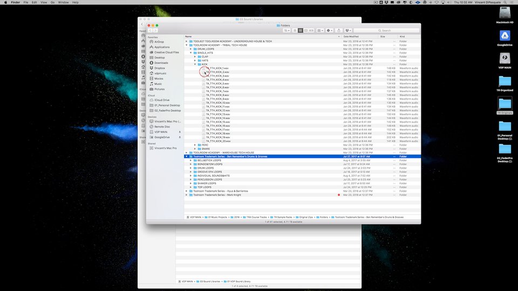Expand the SNARE folder
This screenshot has width=518, height=291.
195,149
